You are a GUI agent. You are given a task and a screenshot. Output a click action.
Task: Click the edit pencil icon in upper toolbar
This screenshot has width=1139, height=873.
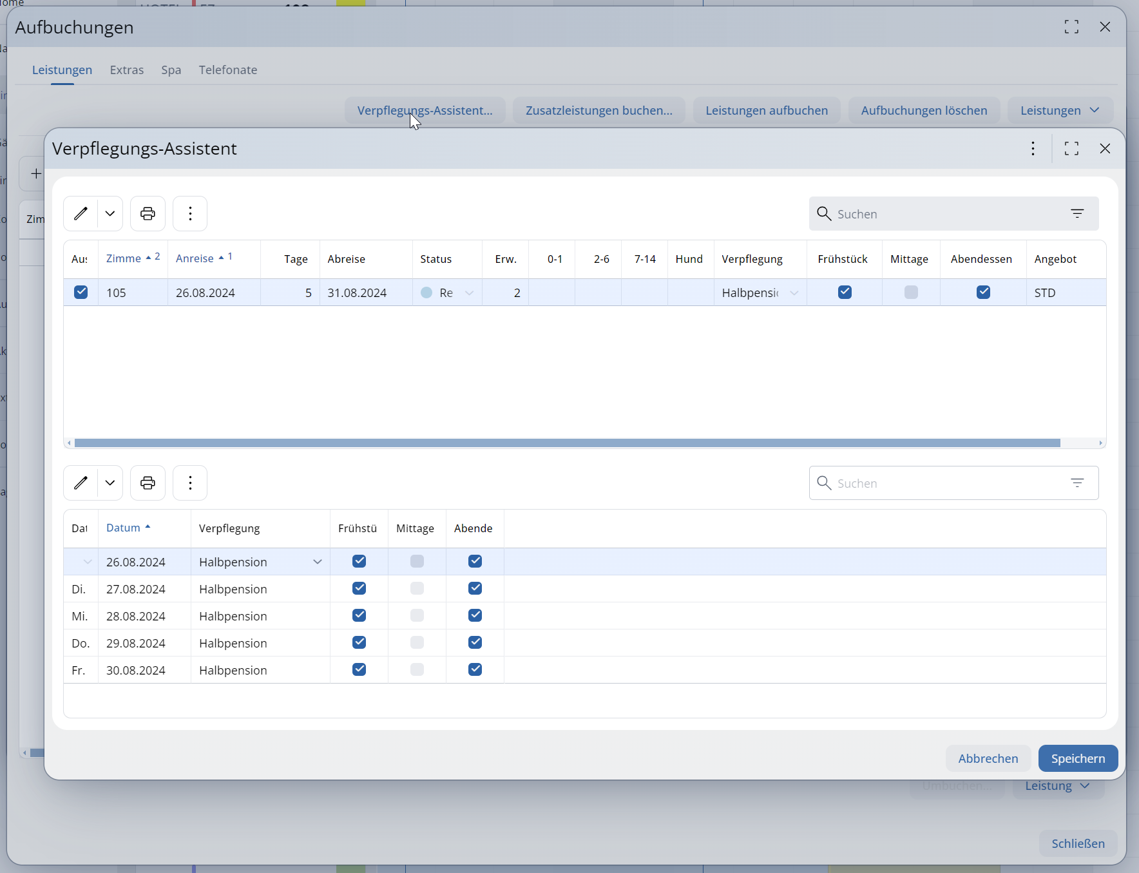(x=81, y=213)
